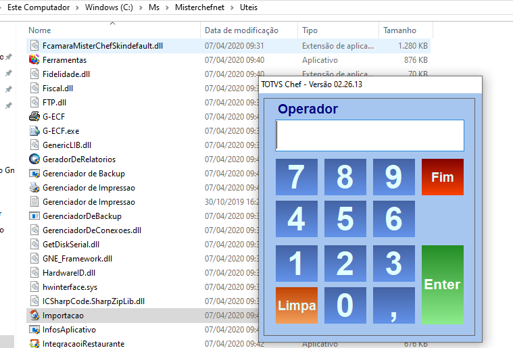Select the Fiscal.dll file icon
This screenshot has height=348, width=513.
[x=34, y=89]
